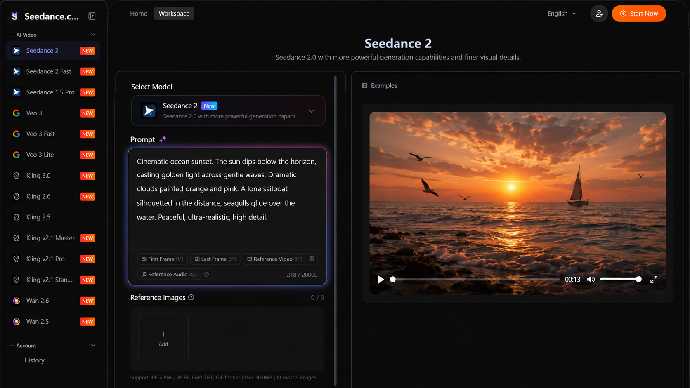Add a Last Frame image
The image size is (690, 388).
click(215, 259)
